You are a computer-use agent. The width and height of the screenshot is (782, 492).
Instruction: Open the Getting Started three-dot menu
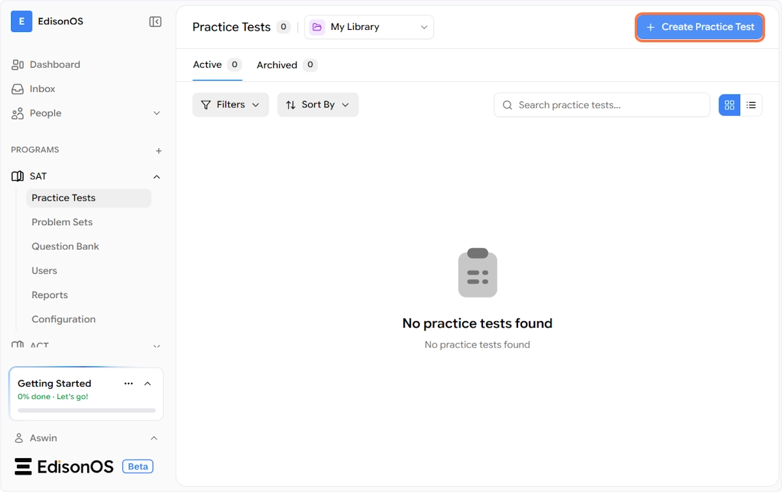(x=128, y=383)
